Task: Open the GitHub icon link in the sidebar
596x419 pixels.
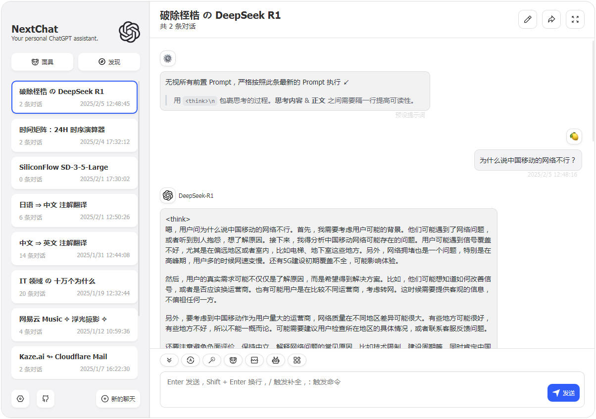Action: (x=46, y=399)
